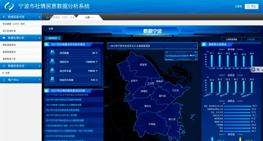Click the 项目数量 folder icon
This screenshot has width=263, height=141.
[52, 53]
